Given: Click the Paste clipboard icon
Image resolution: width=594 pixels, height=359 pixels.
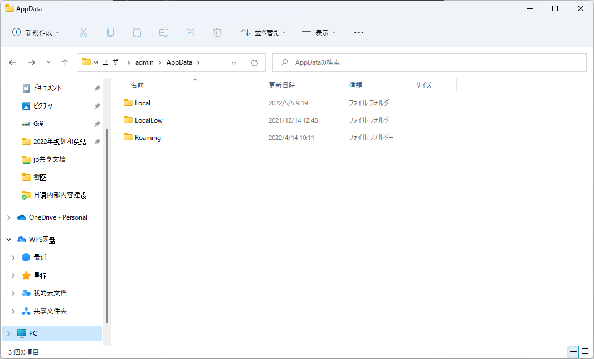Looking at the screenshot, I should click(137, 32).
